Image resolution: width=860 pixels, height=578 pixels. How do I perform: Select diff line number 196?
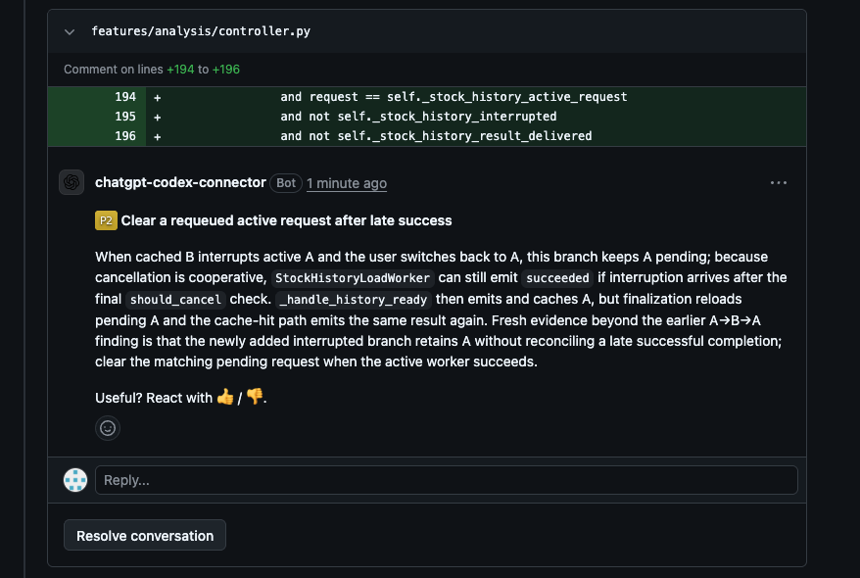[125, 136]
